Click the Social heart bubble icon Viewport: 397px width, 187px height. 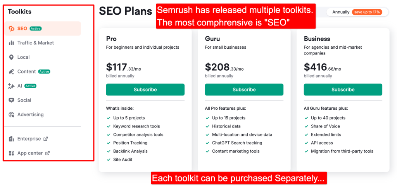click(x=12, y=100)
